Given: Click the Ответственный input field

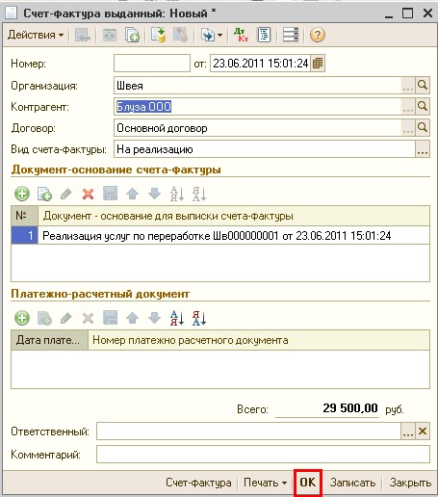Looking at the screenshot, I should 248,431.
